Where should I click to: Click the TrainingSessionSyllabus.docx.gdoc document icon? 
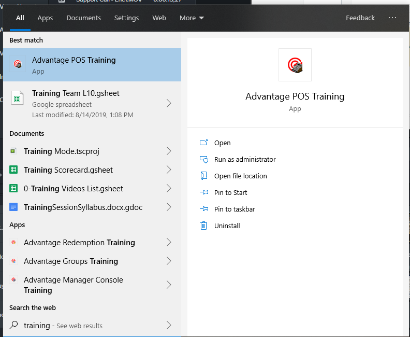click(13, 207)
